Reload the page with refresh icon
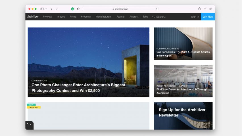Viewport: 242px width, 136px height. [156, 9]
